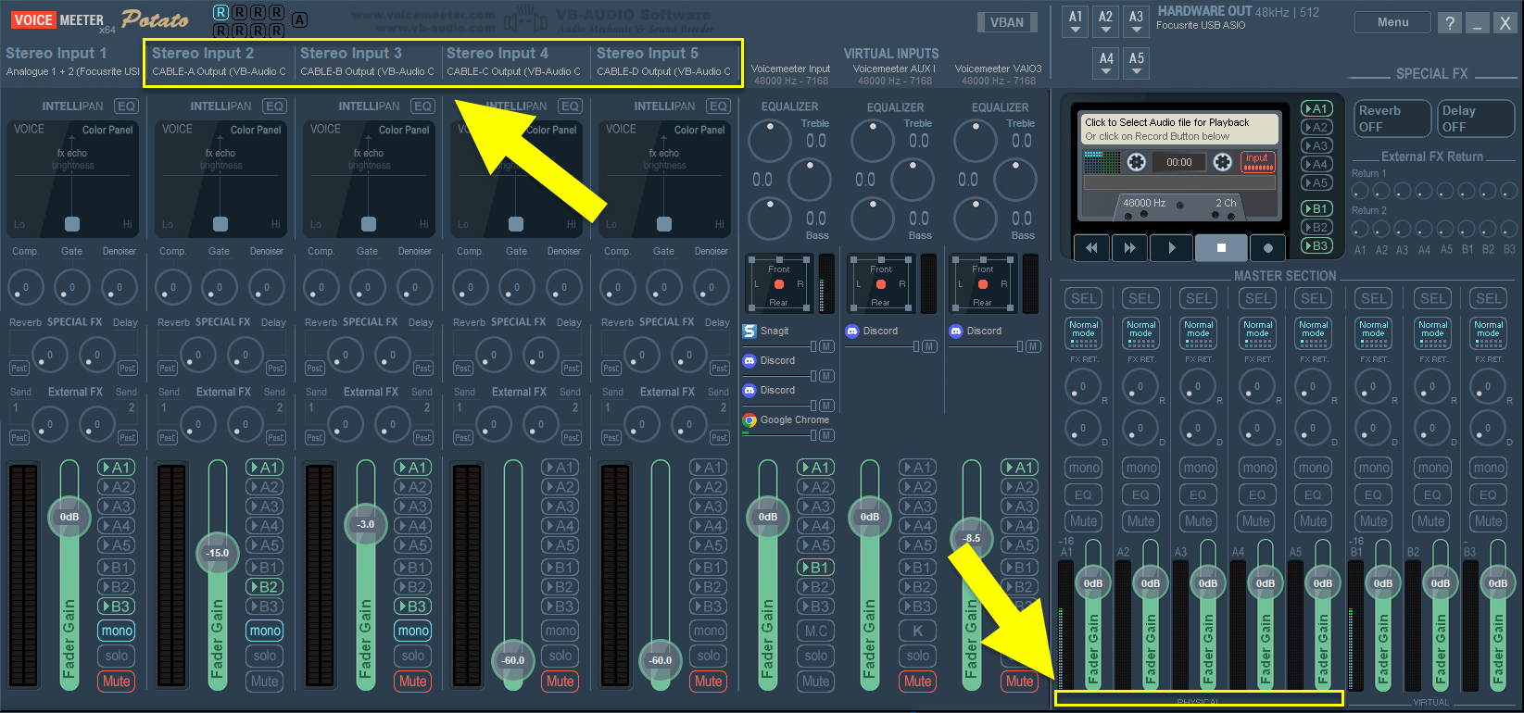Toggle B3 routing on Stereo Input 3
Screen dimensions: 1524x713
(413, 606)
